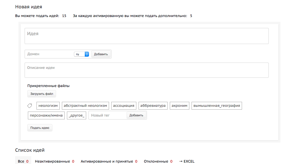Screen dimensions: 283x164
Task: Show the Отклоненные ideas tab
Action: (x=158, y=161)
